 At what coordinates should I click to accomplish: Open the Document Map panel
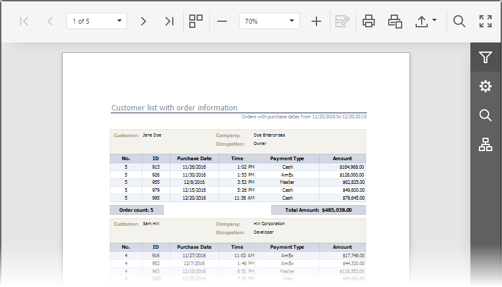click(x=485, y=144)
